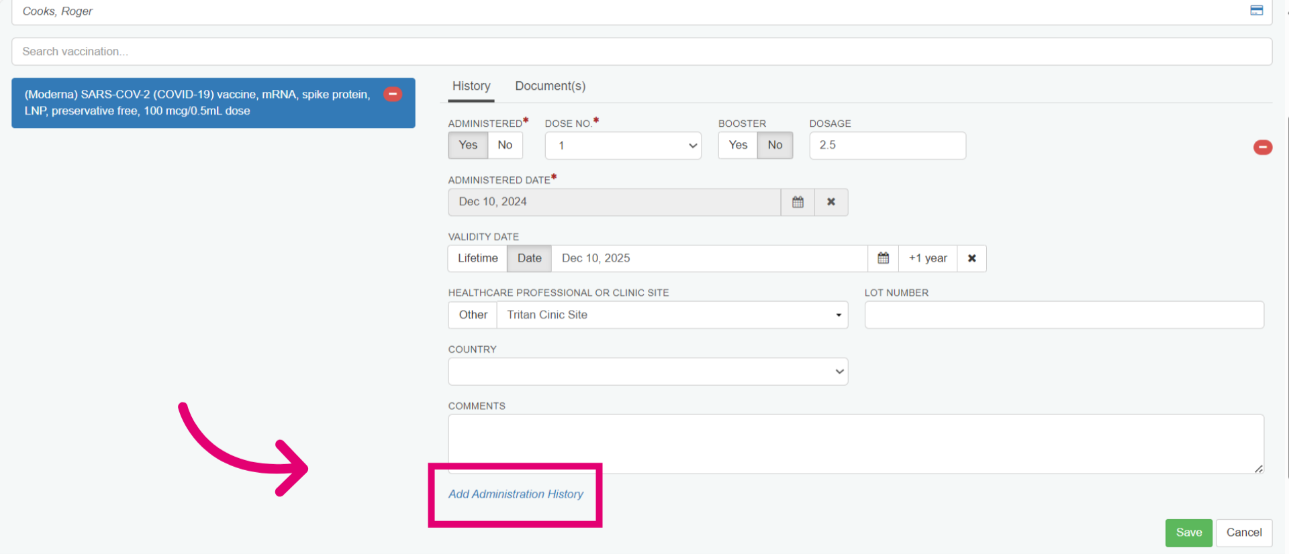
Task: Open calendar for Administered Date
Action: click(798, 202)
